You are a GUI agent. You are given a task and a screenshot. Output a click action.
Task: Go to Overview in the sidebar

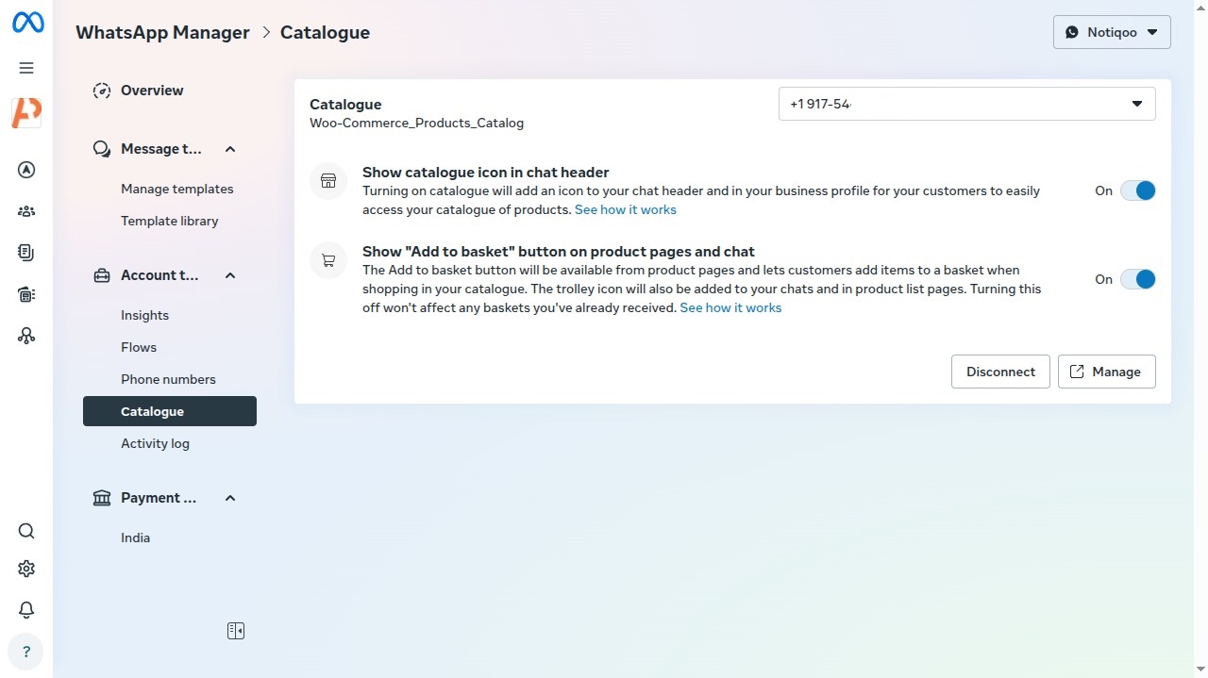(152, 91)
